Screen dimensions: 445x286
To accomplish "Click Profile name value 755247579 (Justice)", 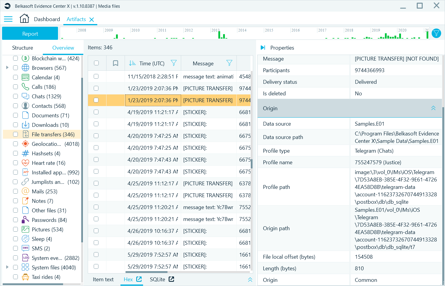I will tap(378, 162).
